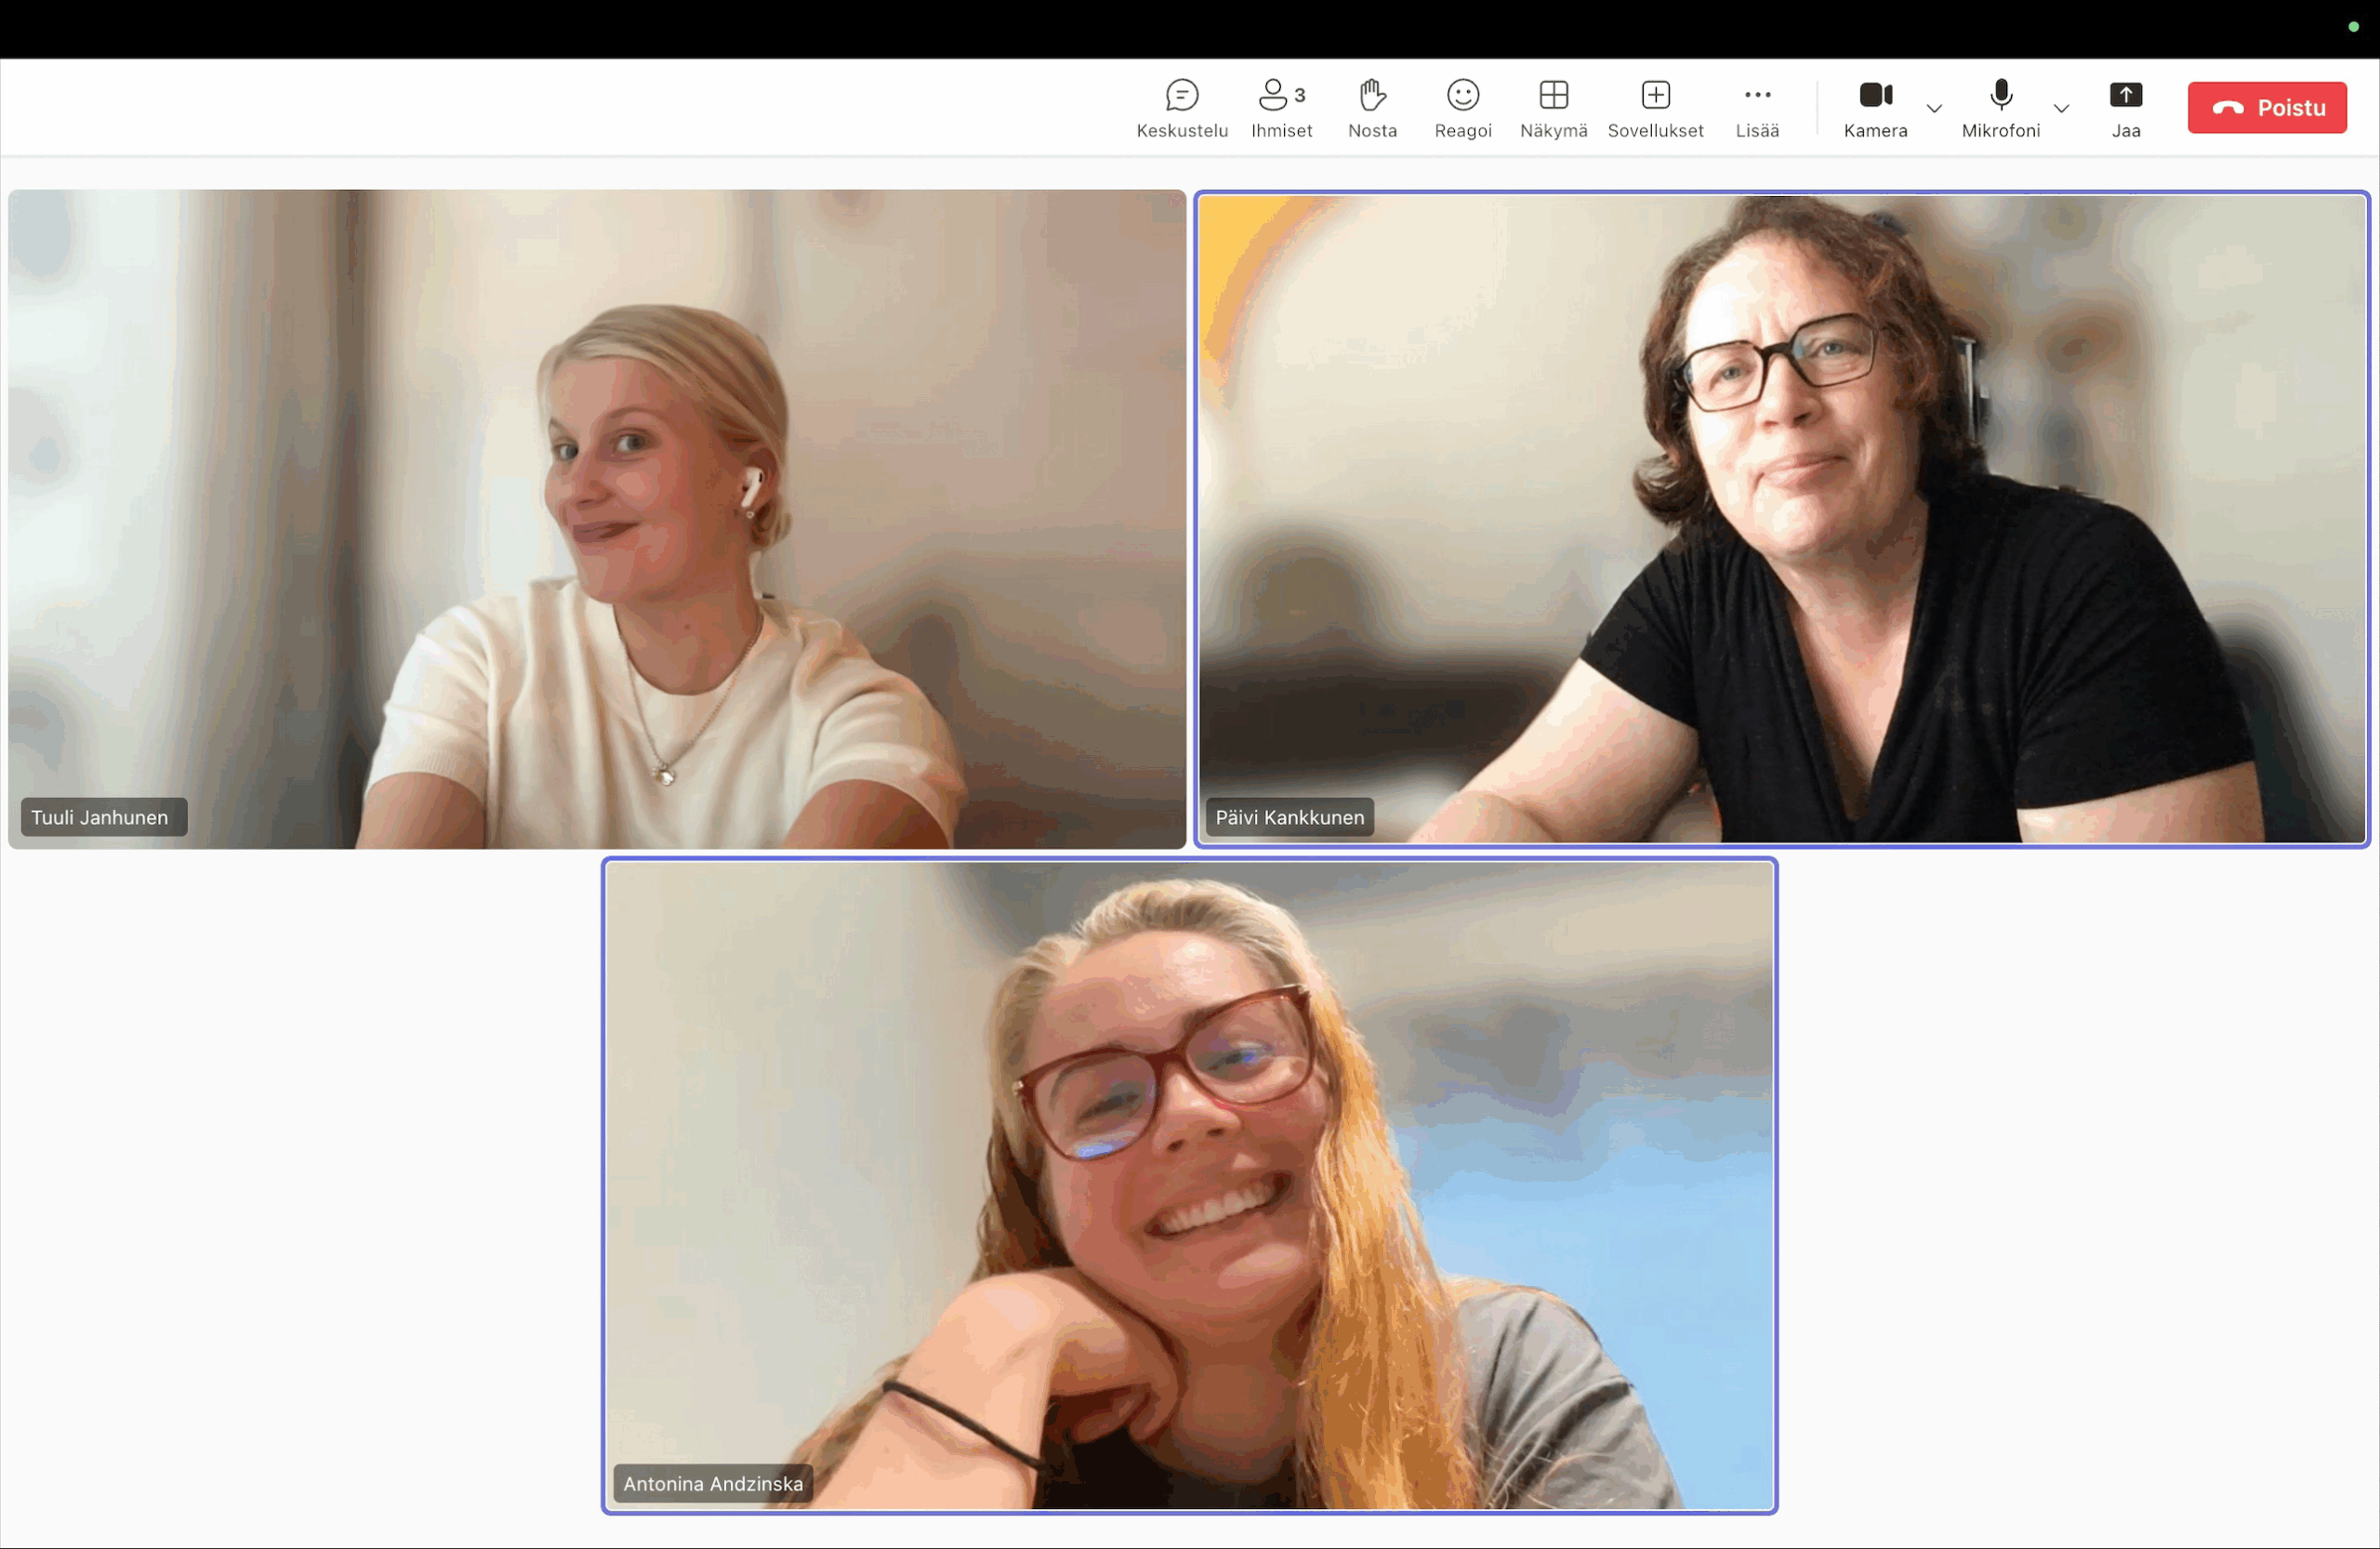This screenshot has height=1549, width=2380.
Task: Click the Antonina Andzinska name label
Action: [713, 1483]
